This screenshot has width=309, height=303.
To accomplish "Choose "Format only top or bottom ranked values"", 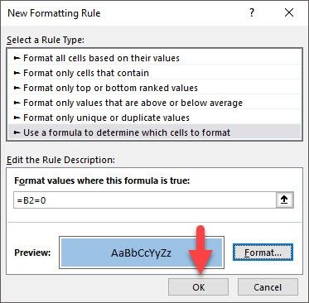I will click(x=154, y=88).
